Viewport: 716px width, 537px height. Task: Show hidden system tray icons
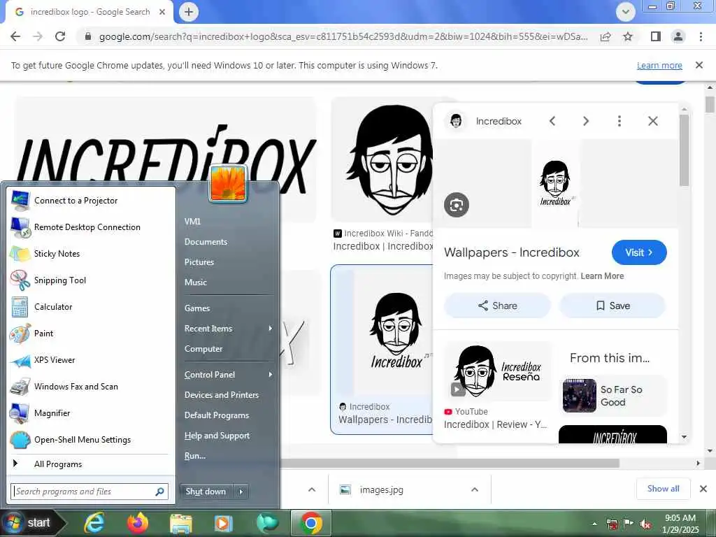[x=594, y=524]
